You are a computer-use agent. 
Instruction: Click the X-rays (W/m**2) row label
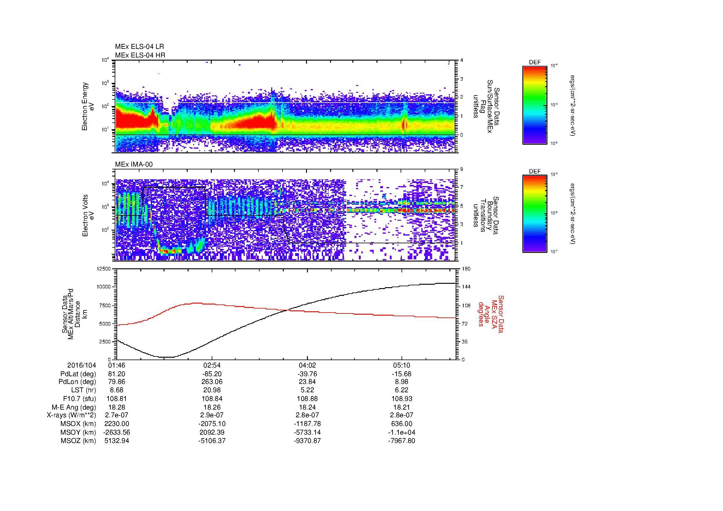coord(71,415)
